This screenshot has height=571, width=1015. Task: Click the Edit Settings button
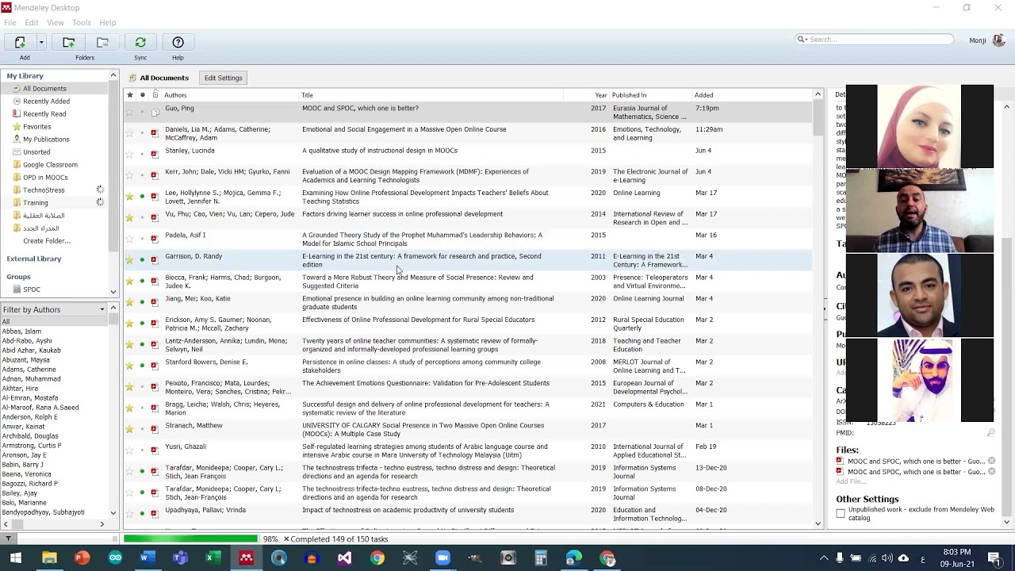tap(224, 78)
